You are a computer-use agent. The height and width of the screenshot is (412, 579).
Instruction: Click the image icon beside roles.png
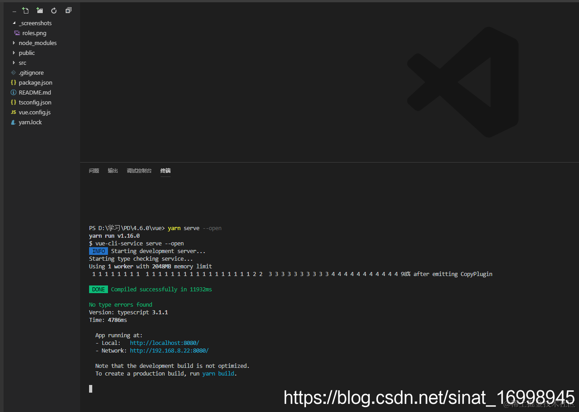click(x=17, y=33)
